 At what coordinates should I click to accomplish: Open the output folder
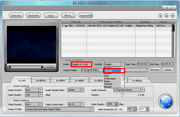pyautogui.click(x=168, y=69)
